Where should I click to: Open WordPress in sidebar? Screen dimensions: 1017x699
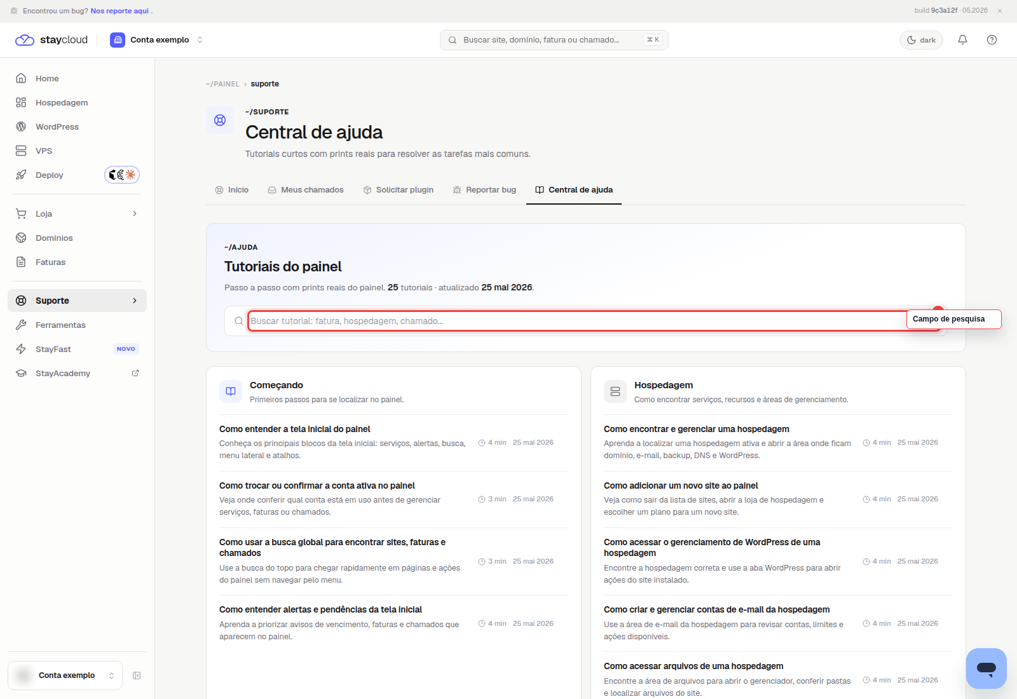(x=77, y=126)
